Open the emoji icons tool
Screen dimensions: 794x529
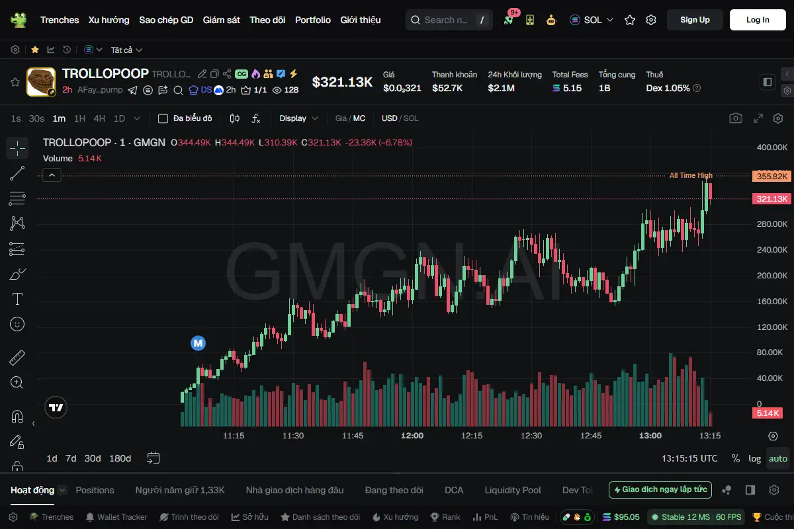17,324
